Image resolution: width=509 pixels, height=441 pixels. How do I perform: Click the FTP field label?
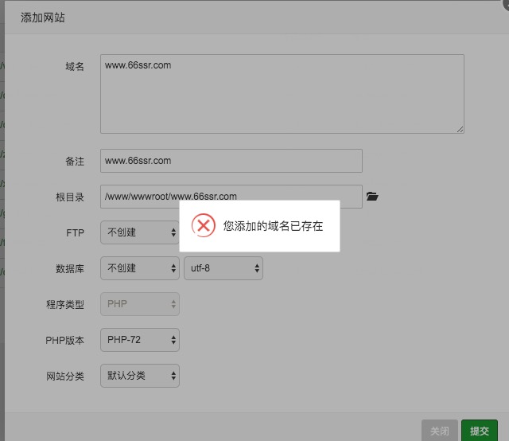click(x=75, y=232)
